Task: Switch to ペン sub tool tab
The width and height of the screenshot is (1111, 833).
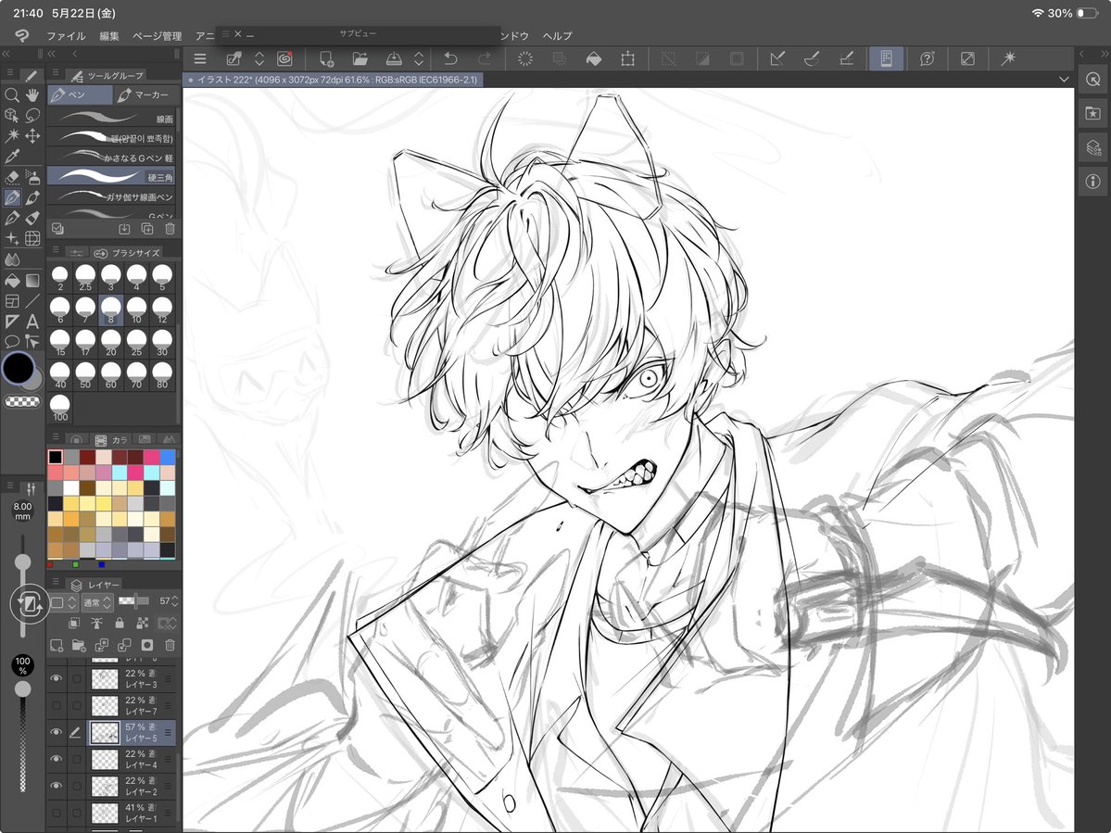Action: (x=80, y=95)
